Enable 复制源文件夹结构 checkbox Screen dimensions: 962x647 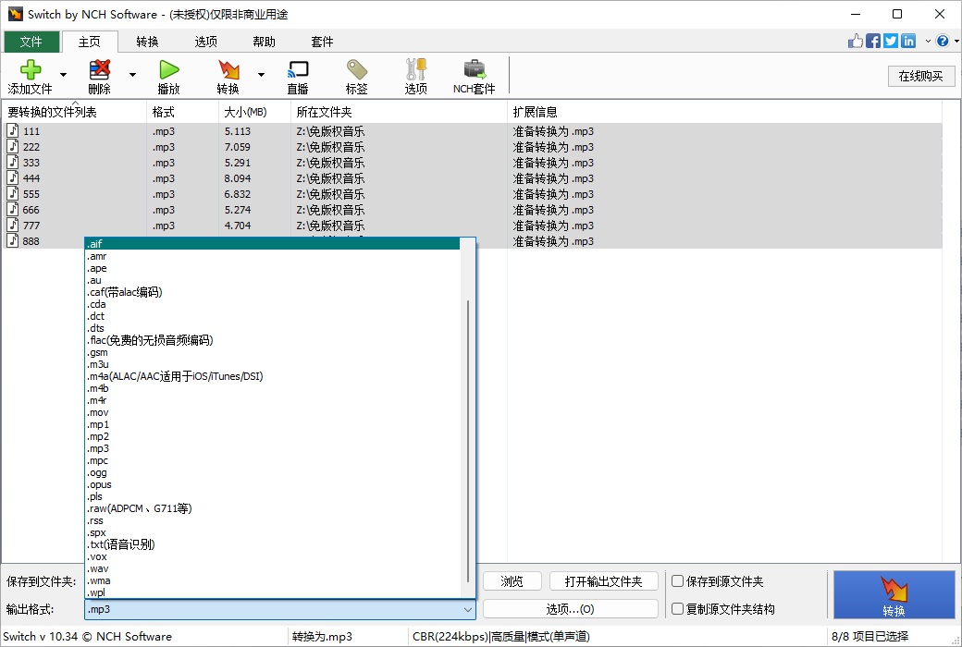point(678,609)
